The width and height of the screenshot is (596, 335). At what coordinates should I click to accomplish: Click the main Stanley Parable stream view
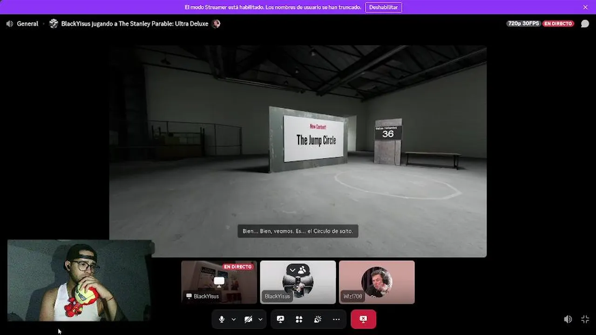298,151
